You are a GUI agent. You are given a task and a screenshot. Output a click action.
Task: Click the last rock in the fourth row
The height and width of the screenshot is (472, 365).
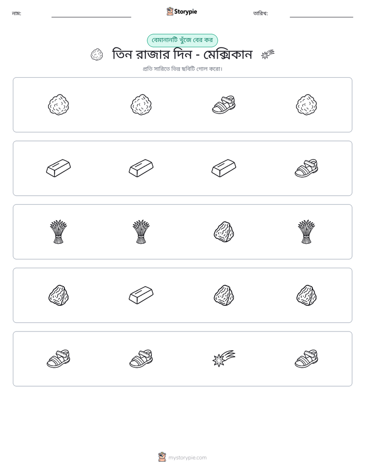[x=306, y=295]
